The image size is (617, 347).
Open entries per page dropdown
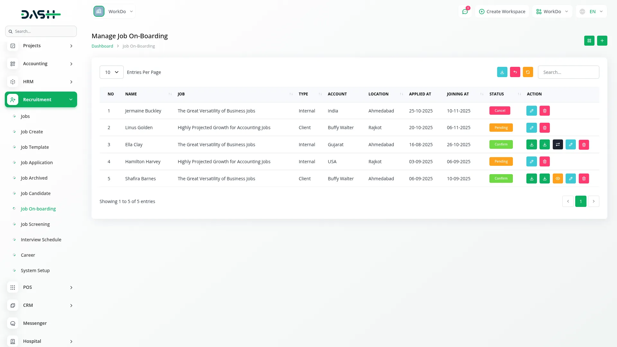click(112, 72)
